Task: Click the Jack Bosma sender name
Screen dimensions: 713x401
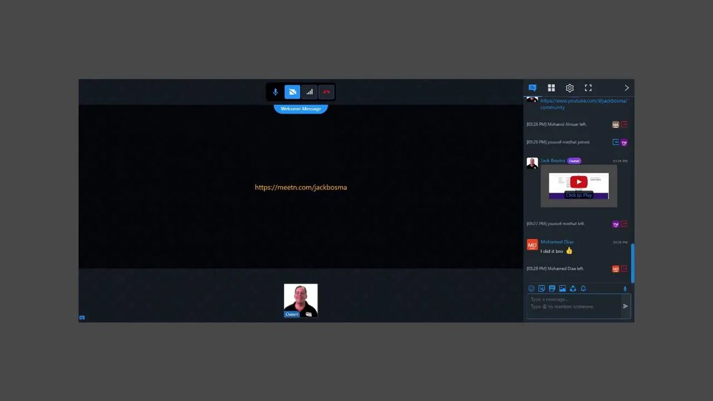Action: (x=553, y=160)
